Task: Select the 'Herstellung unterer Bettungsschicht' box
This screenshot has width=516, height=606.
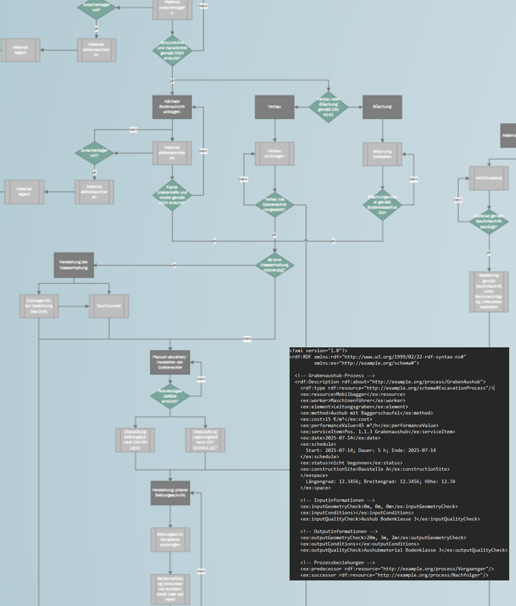Action: click(x=170, y=493)
